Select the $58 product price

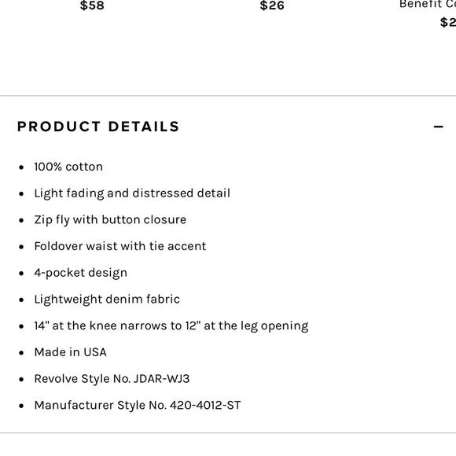(x=92, y=6)
